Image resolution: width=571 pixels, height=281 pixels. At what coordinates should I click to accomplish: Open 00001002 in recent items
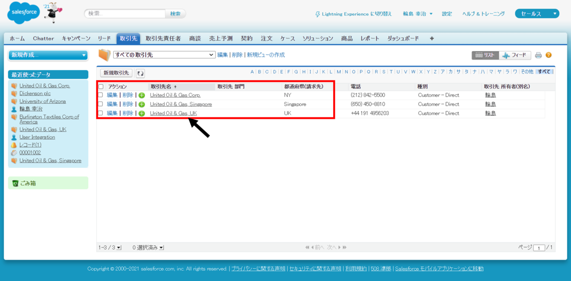[30, 153]
